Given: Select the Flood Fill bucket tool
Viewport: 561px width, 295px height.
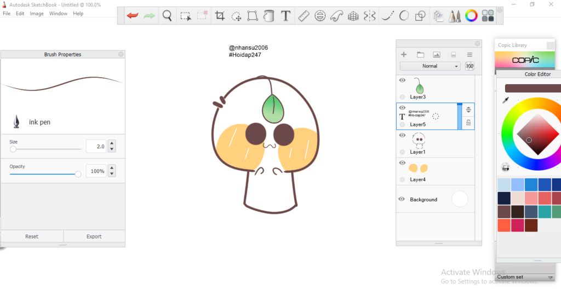Looking at the screenshot, I should (268, 16).
